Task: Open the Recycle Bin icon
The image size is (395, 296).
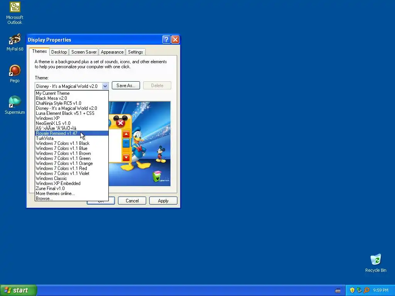Action: point(376,263)
